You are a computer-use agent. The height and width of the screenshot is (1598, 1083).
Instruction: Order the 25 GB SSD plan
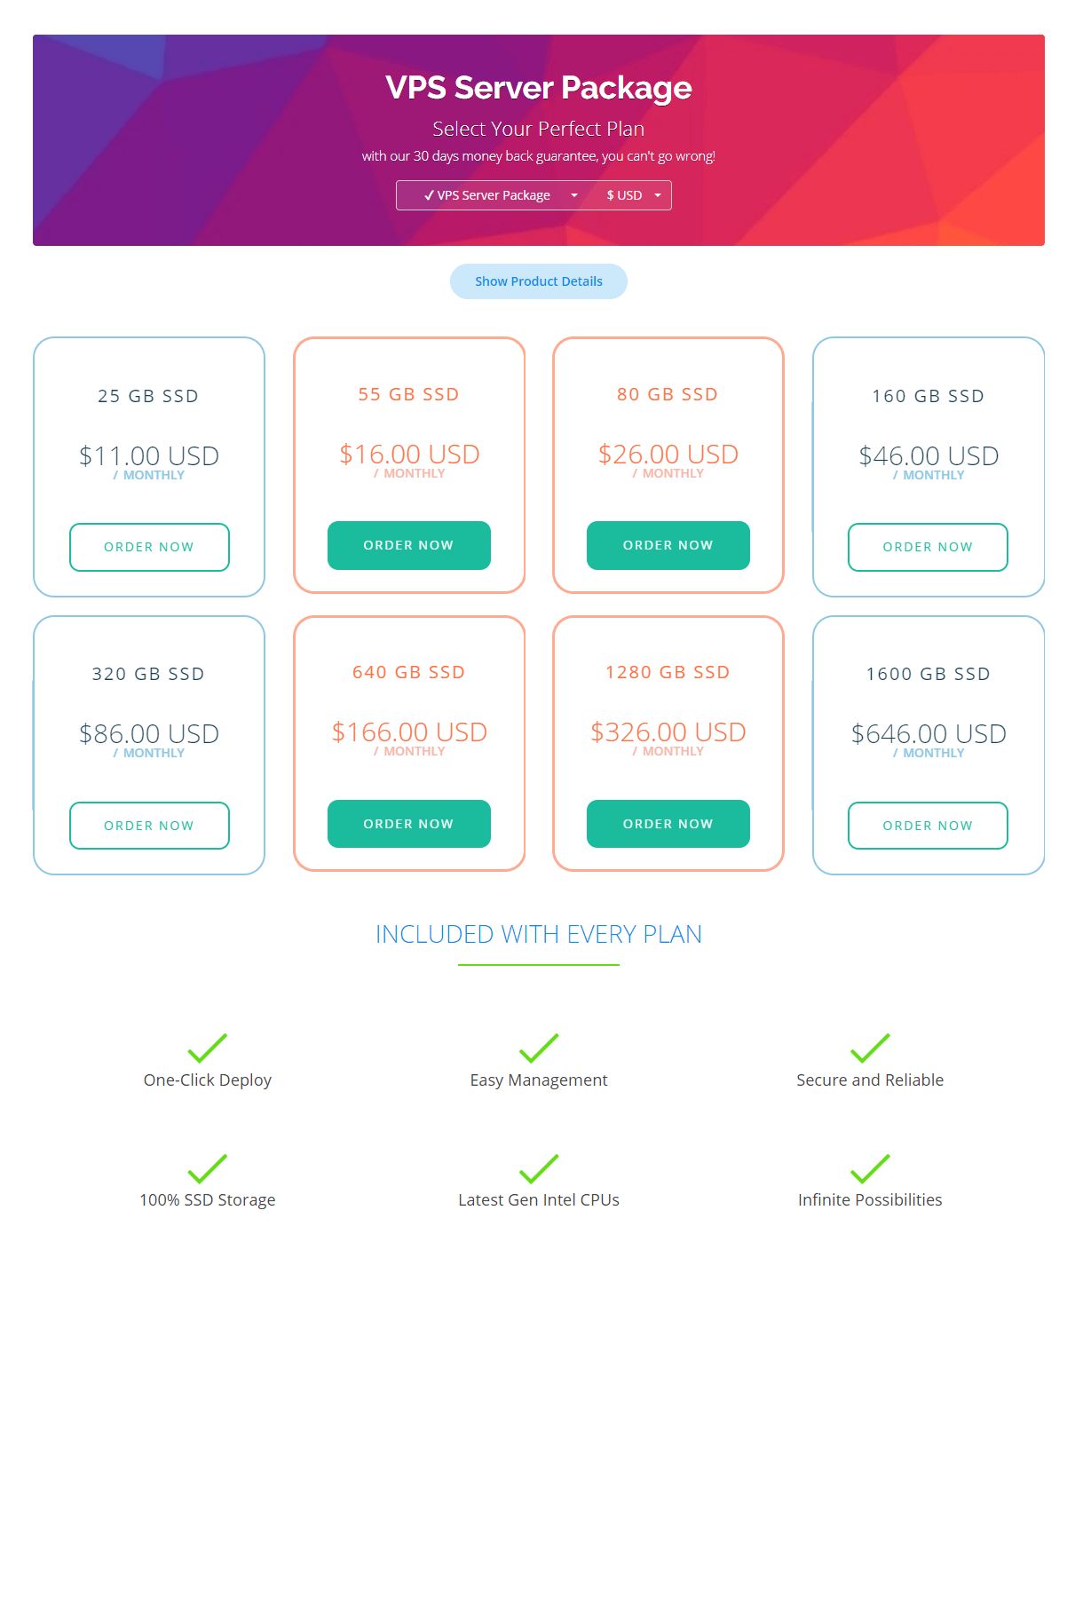(x=149, y=547)
